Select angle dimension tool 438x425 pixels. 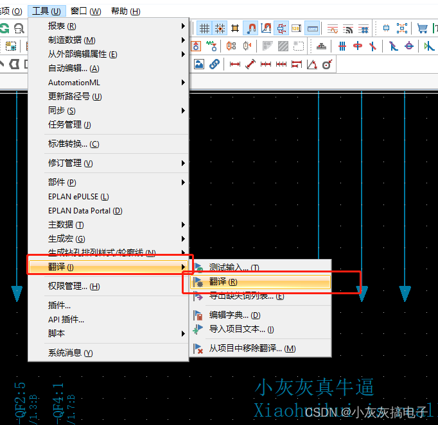pos(311,64)
